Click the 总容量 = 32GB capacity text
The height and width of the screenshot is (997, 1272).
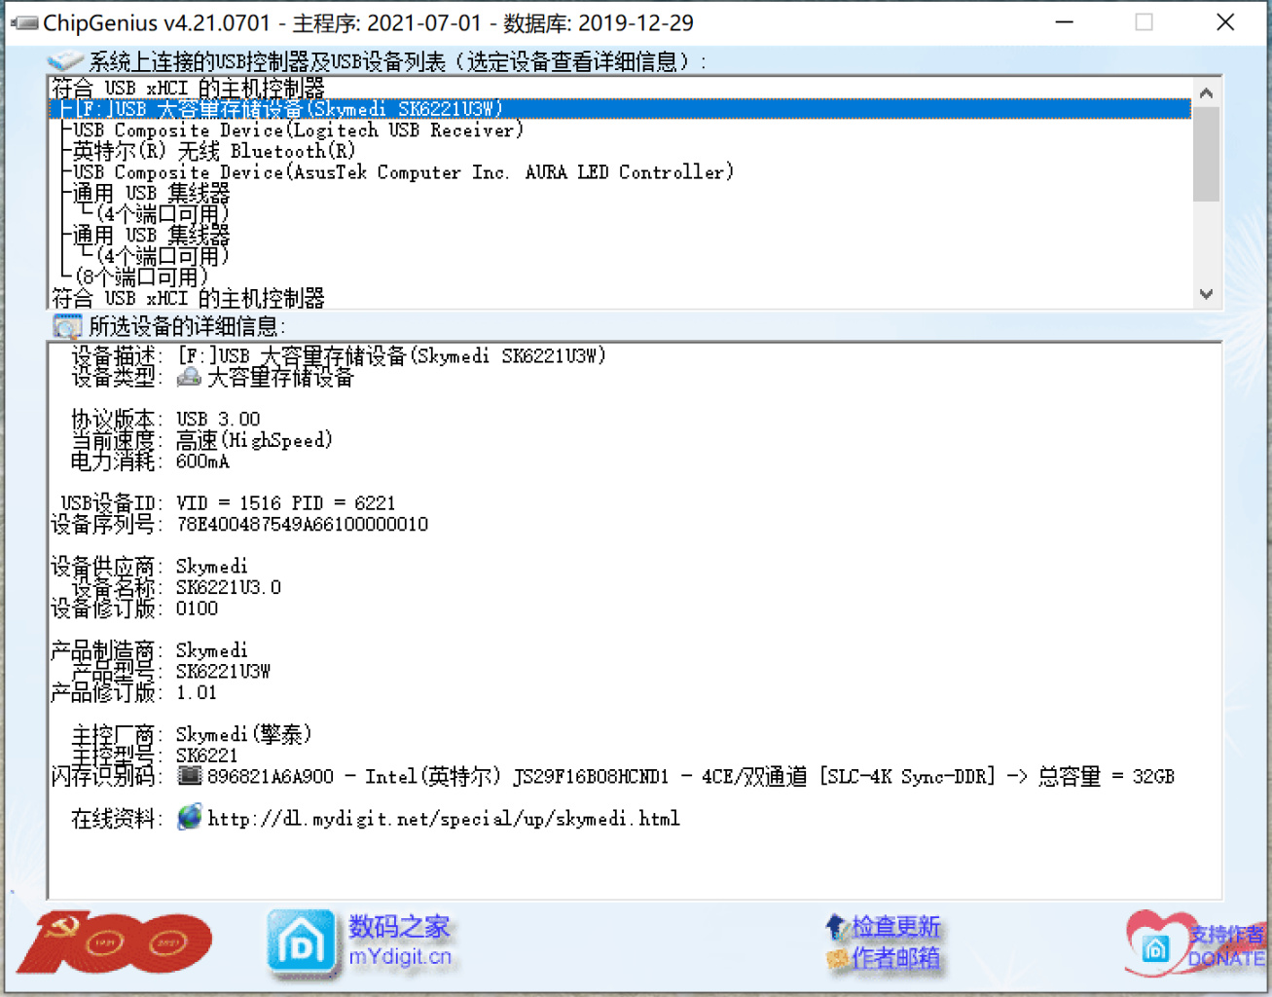click(1107, 777)
